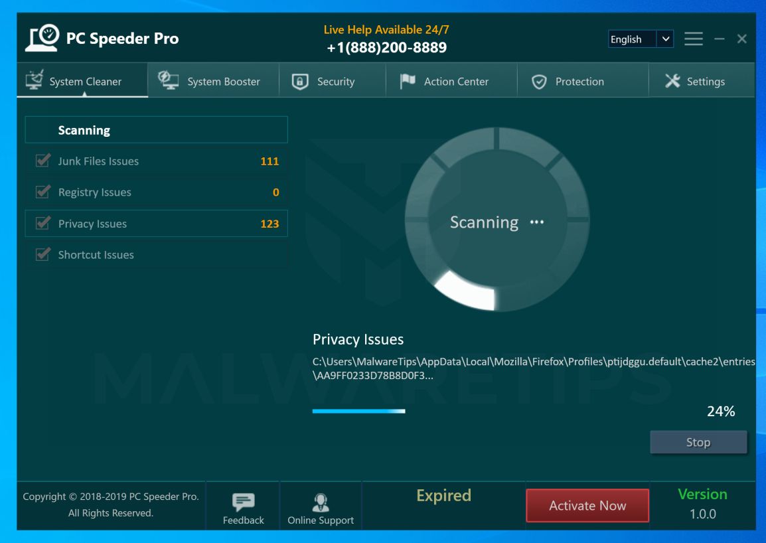Screen dimensions: 766x543
Task: Click the registry issues count 0
Action: click(276, 193)
